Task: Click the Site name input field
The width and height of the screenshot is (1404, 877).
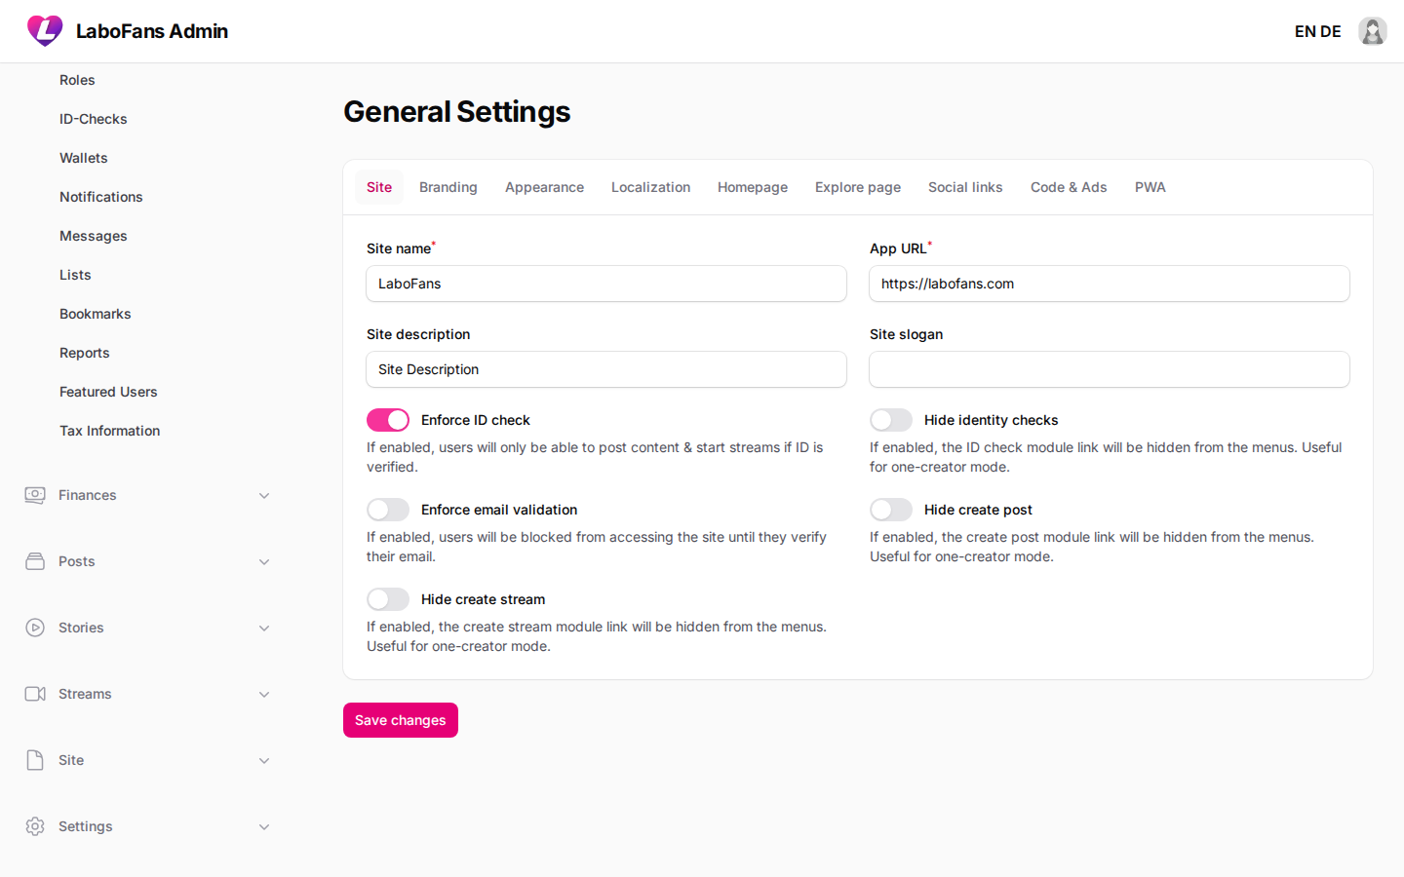Action: coord(606,284)
